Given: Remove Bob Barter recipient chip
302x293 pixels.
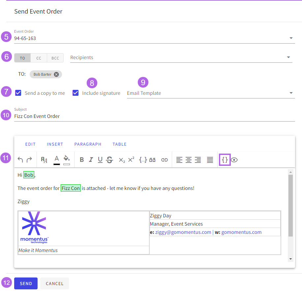Looking at the screenshot, I should point(56,74).
